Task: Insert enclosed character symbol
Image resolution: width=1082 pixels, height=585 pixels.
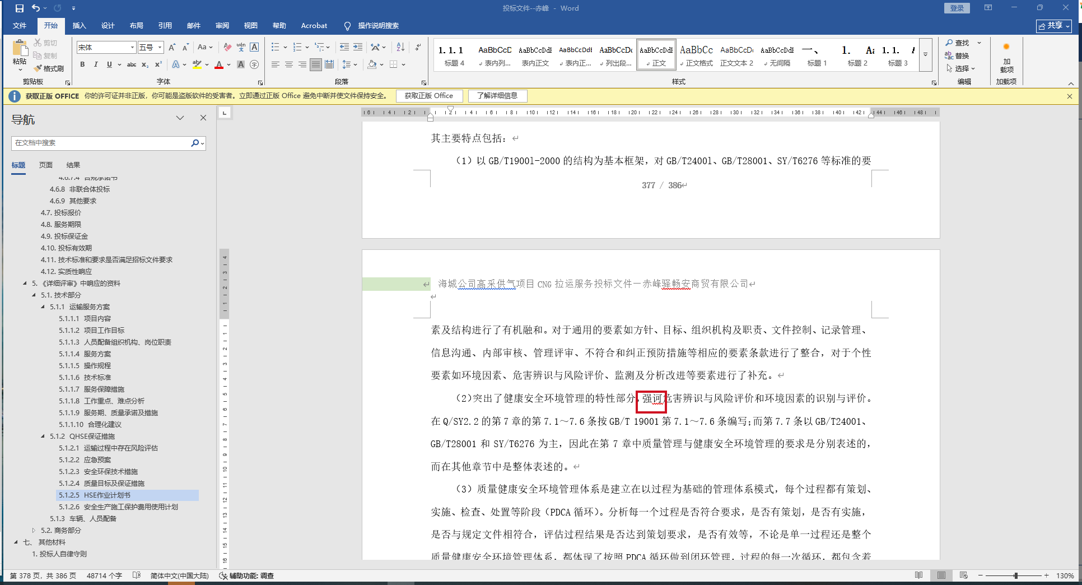Action: pyautogui.click(x=254, y=64)
